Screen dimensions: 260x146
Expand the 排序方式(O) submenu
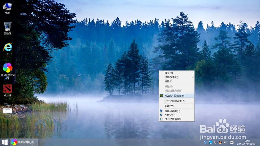tap(177, 77)
